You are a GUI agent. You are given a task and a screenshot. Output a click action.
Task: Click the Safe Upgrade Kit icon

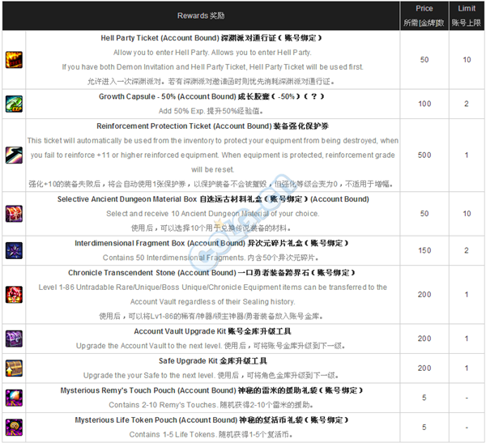[15, 367]
